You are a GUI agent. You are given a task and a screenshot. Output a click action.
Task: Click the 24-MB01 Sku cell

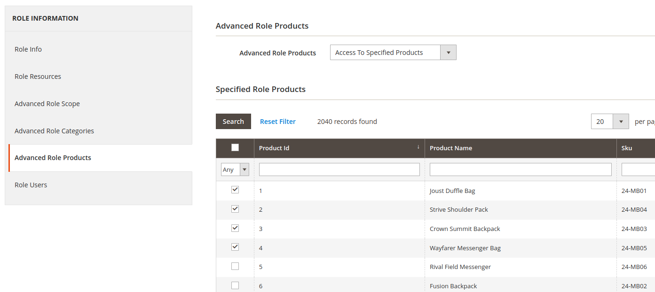tap(634, 191)
